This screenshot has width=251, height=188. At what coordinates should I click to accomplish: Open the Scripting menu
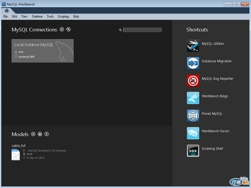[x=63, y=17]
